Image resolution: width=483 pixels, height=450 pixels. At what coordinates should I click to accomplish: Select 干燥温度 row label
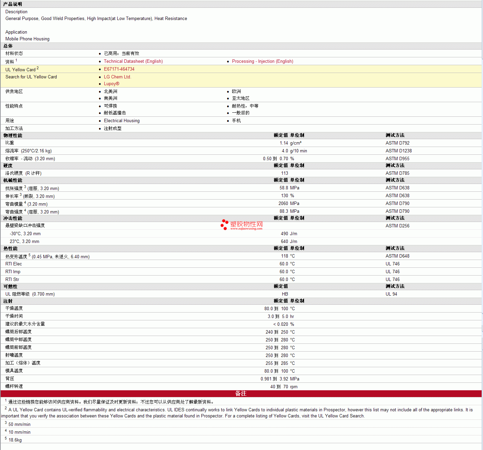pyautogui.click(x=14, y=308)
